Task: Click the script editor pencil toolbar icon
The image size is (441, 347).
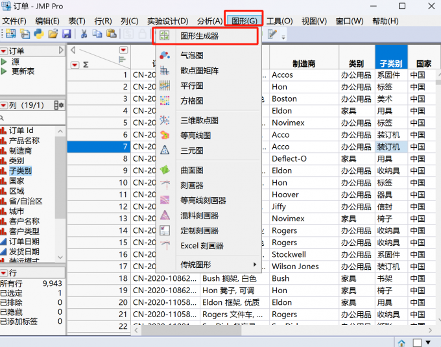Action: pos(272,34)
